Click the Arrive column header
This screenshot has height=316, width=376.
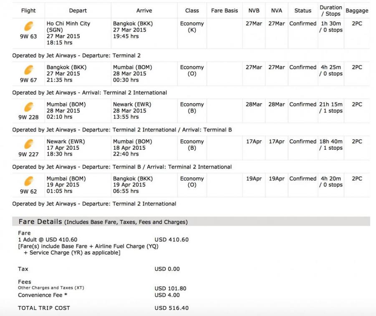tap(144, 10)
